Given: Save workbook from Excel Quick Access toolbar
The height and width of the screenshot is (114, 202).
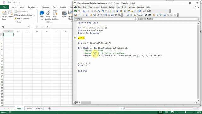Looking at the screenshot, I should point(4,3).
